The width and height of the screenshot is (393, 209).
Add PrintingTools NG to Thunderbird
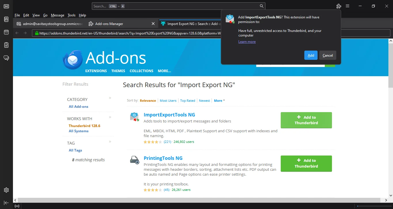[306, 163]
